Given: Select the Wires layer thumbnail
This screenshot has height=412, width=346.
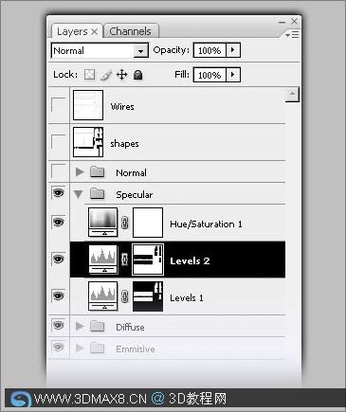Looking at the screenshot, I should [x=88, y=105].
